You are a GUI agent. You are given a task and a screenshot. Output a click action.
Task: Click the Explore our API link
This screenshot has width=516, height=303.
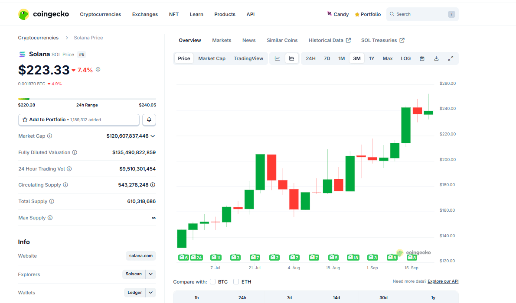[443, 281]
